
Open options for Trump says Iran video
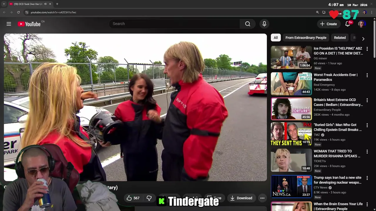point(367,178)
